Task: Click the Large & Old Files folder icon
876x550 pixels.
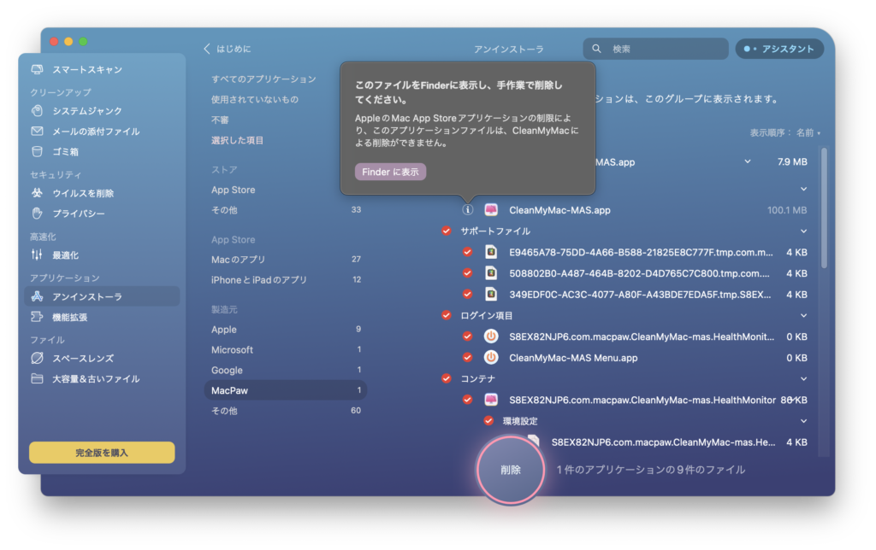Action: (38, 378)
